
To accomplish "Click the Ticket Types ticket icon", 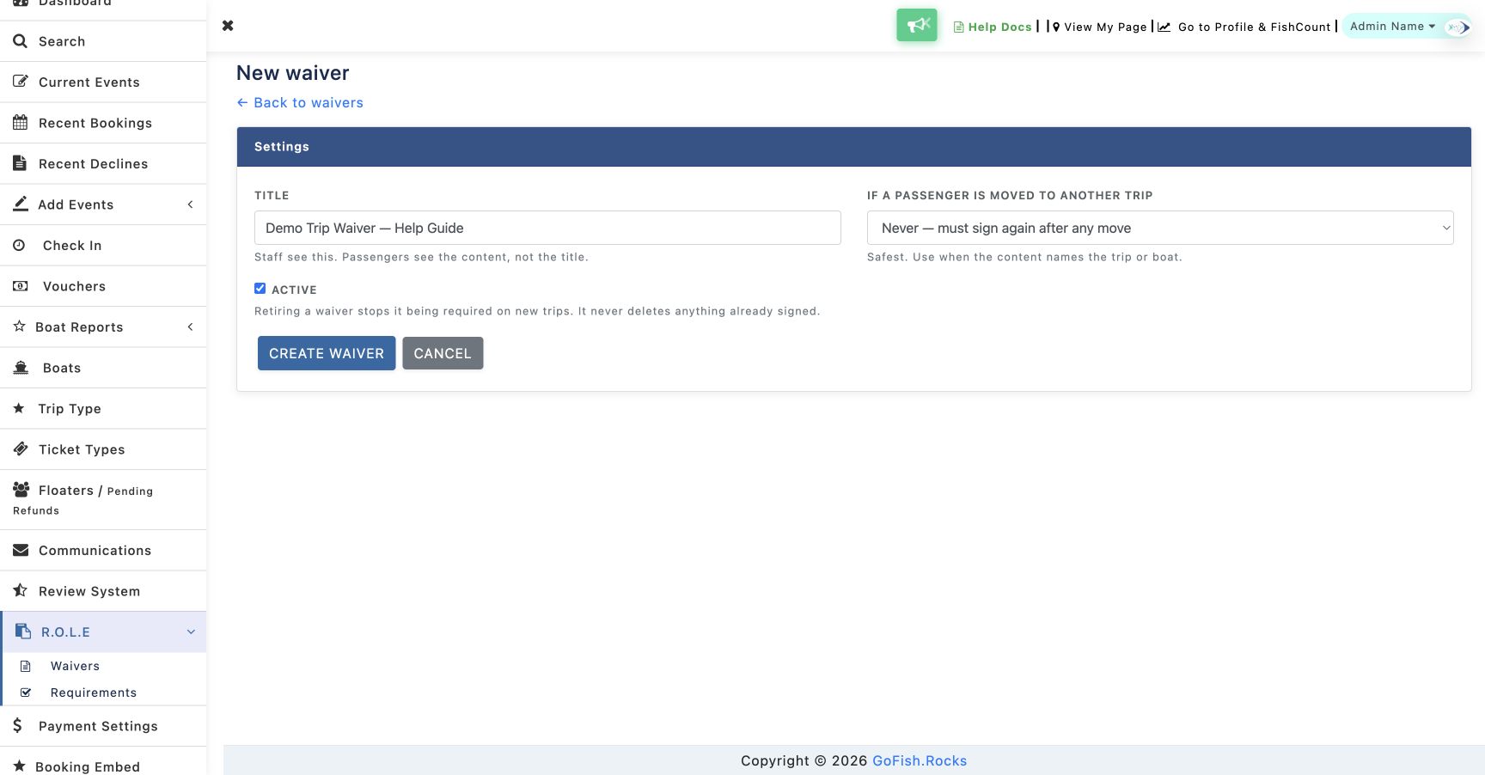I will point(21,449).
